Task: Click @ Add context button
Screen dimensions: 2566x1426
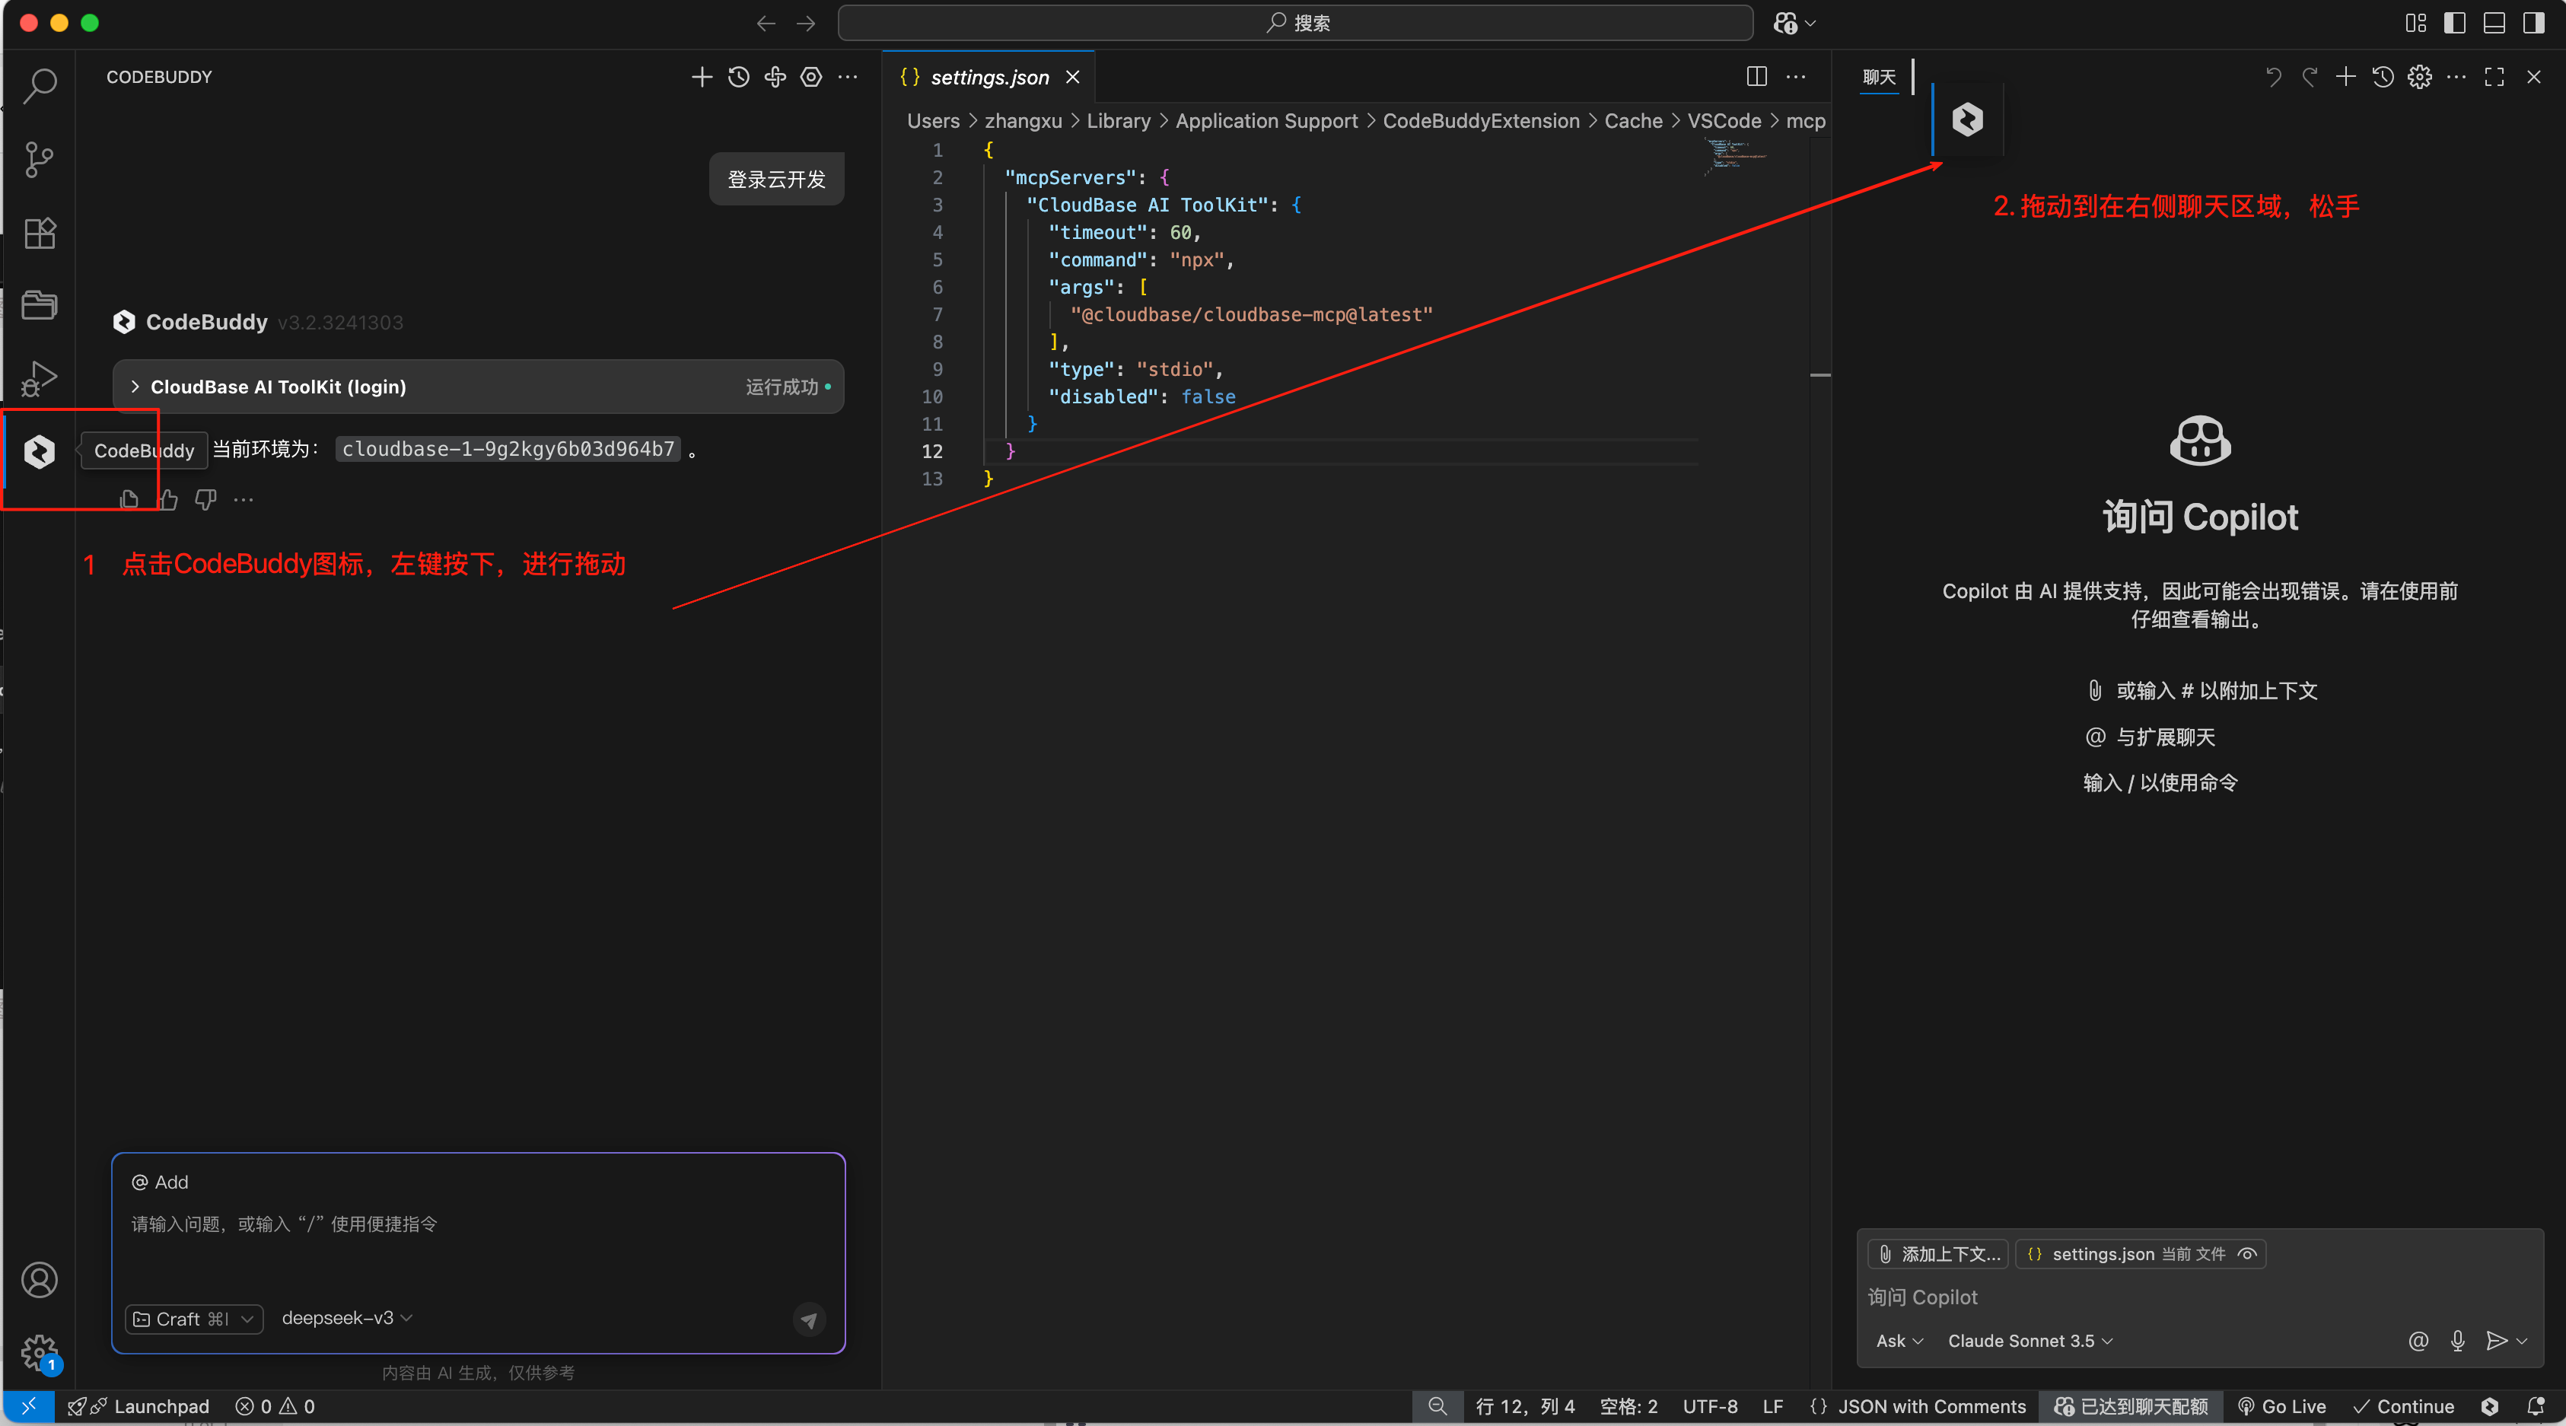Action: [x=159, y=1182]
